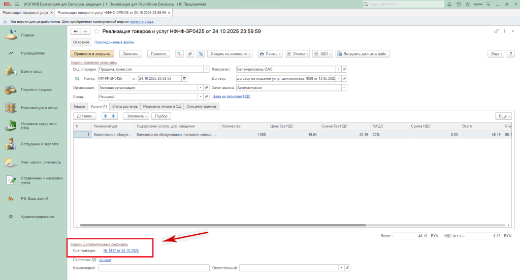Add document to favorites via star icon
This screenshot has height=280, width=520.
click(x=96, y=32)
